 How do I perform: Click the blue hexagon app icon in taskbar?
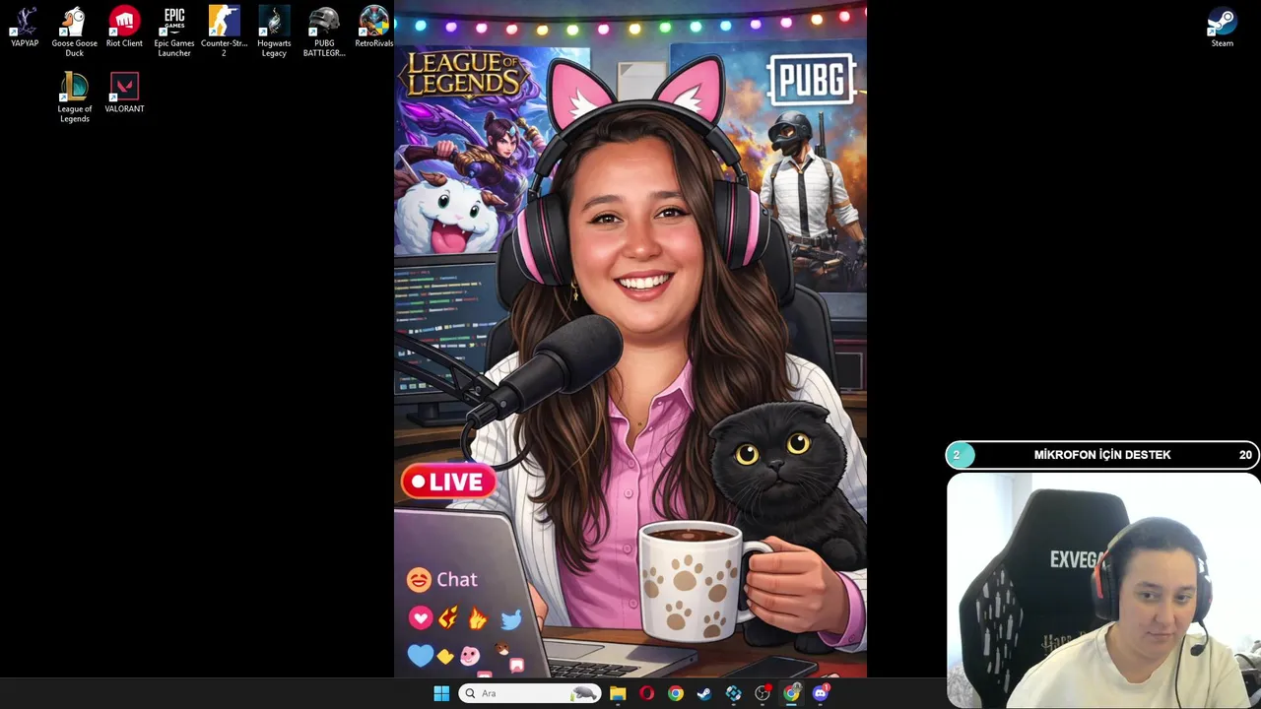tap(733, 693)
